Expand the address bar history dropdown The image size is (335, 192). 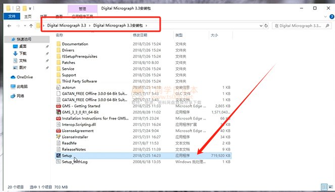pyautogui.click(x=261, y=26)
